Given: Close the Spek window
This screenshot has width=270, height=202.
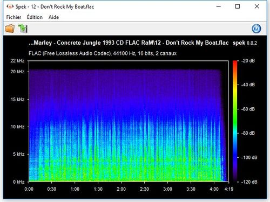Looking at the screenshot, I should pos(257,6).
